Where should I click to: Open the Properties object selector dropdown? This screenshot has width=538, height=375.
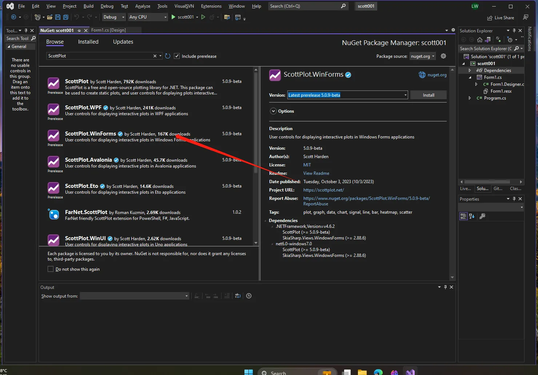tap(491, 207)
